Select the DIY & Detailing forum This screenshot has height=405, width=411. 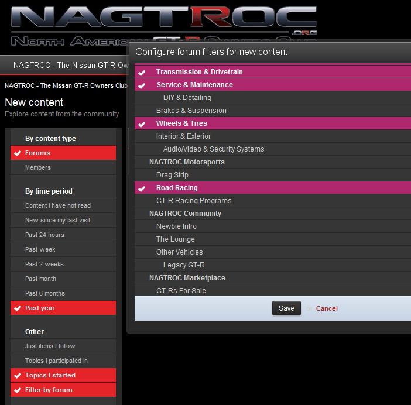click(x=273, y=98)
